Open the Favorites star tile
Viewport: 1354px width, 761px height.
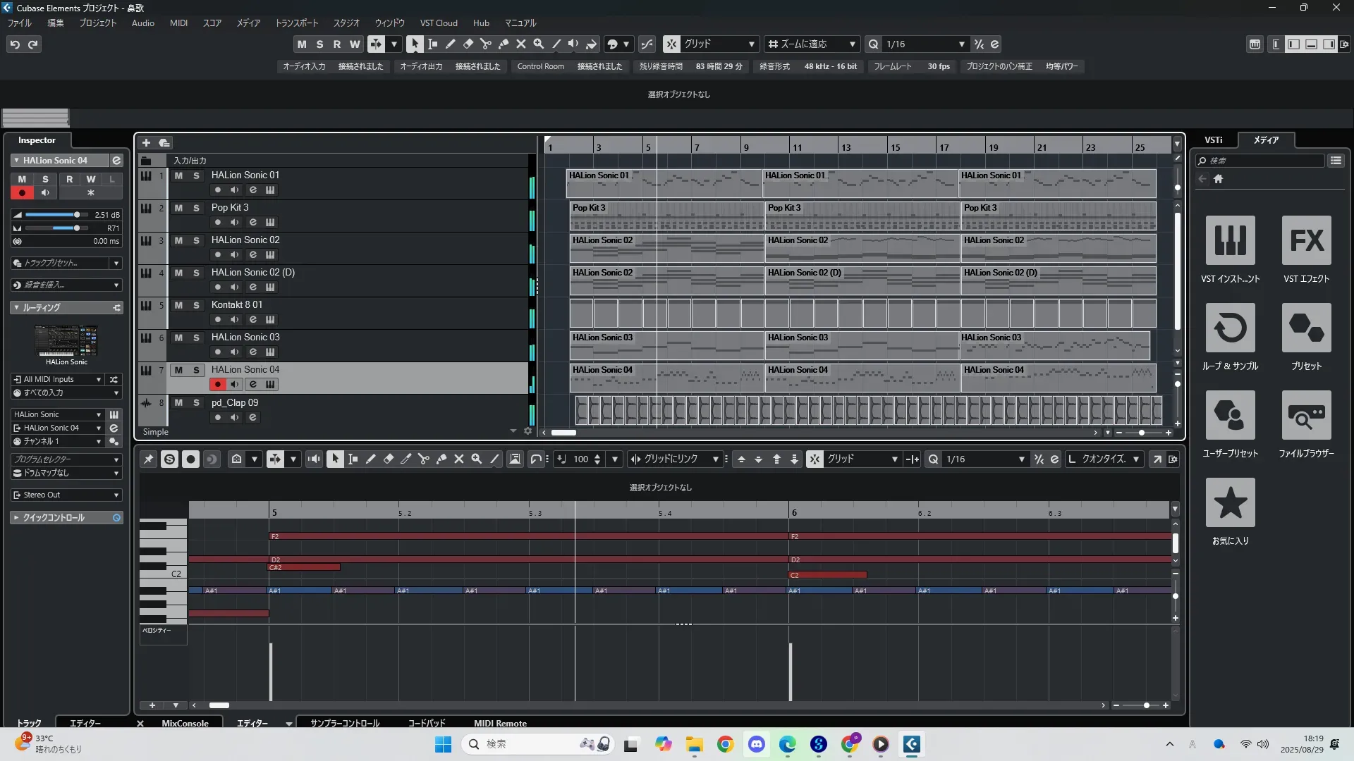(x=1230, y=503)
